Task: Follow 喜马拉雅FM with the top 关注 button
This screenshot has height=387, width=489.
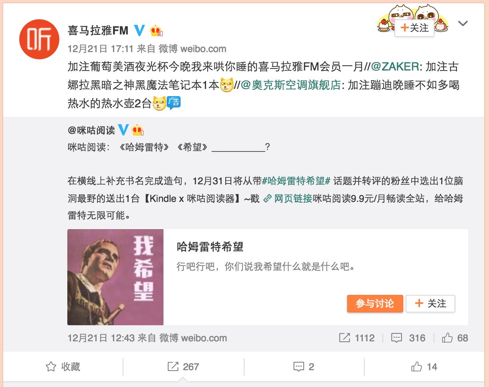Action: coord(414,28)
